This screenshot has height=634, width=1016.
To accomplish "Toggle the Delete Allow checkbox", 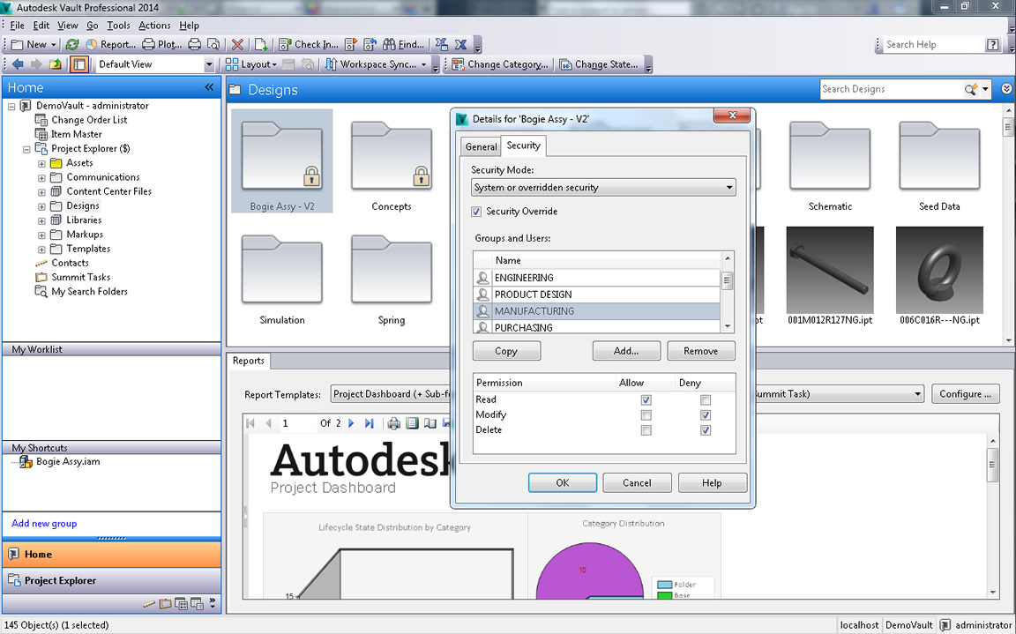I will coord(646,430).
